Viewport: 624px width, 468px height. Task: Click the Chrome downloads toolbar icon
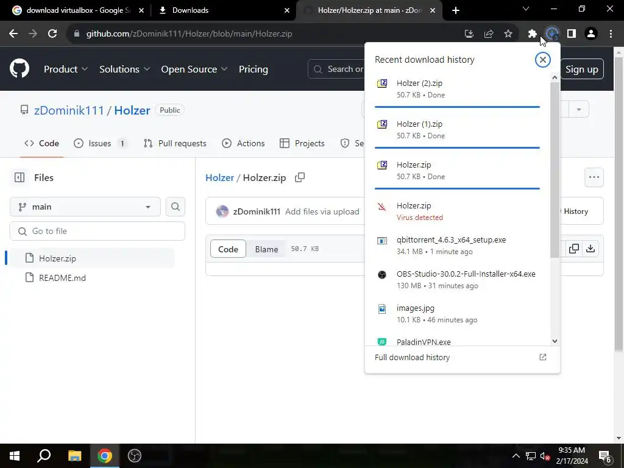(x=552, y=34)
